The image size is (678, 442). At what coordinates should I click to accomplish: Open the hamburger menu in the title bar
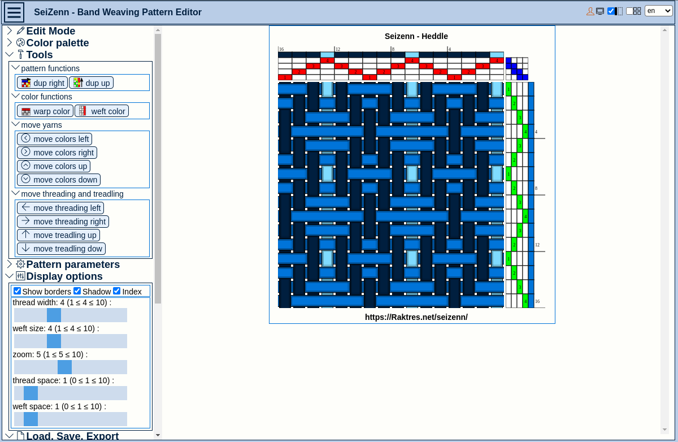(14, 12)
